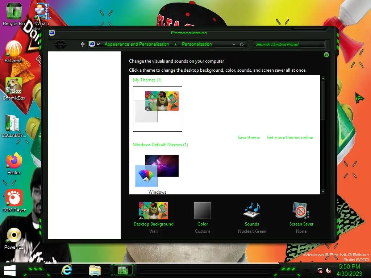Open File Explorer from the taskbar
This screenshot has width=371, height=278.
tap(95, 270)
